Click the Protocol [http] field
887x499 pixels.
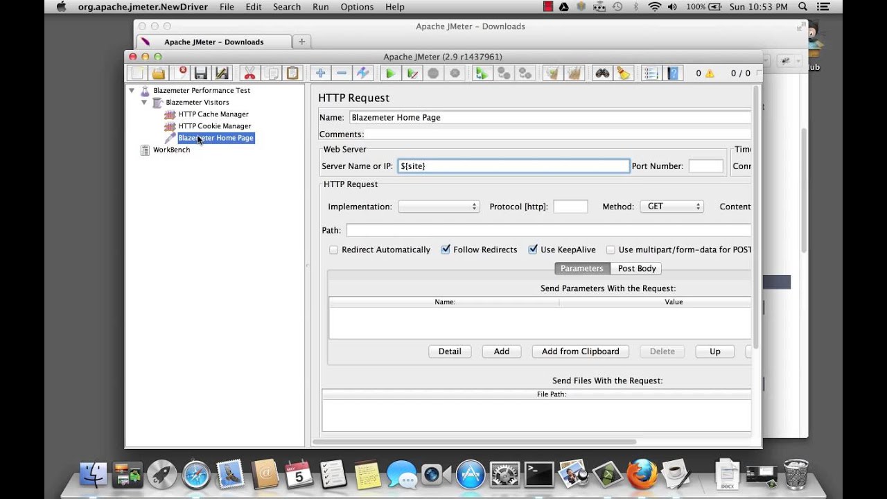[570, 207]
